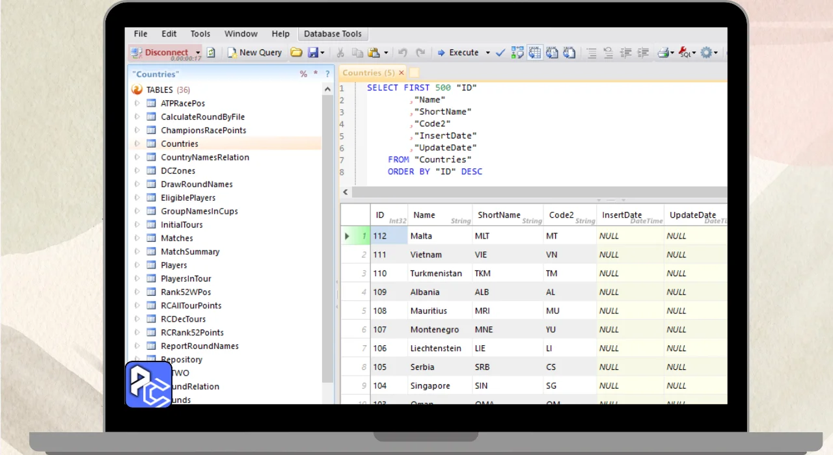Viewport: 833px width, 455px height.
Task: Click the New Query button
Action: (x=254, y=53)
